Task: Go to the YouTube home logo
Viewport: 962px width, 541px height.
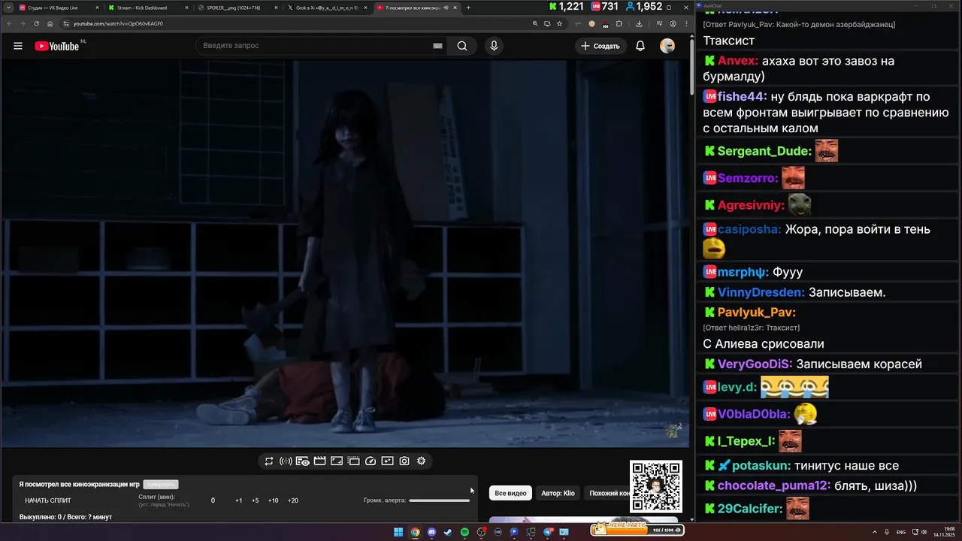Action: point(57,46)
